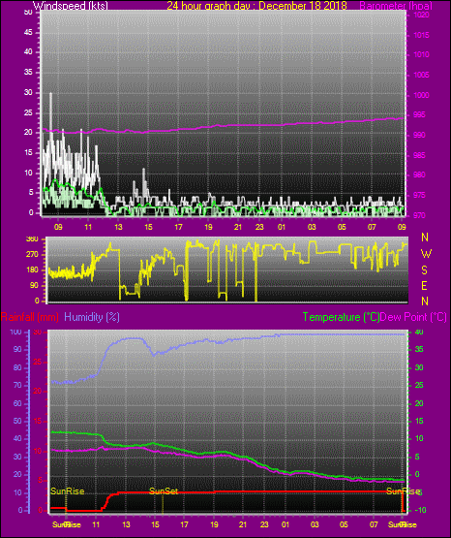Click the S compass direction letter

coord(424,270)
